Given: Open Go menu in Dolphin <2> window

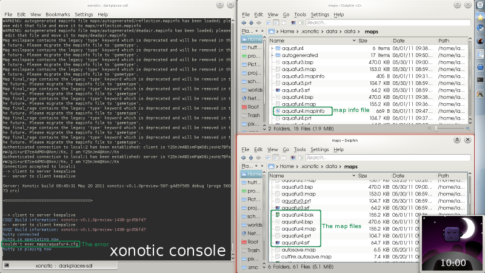Looking at the screenshot, I should [286, 15].
